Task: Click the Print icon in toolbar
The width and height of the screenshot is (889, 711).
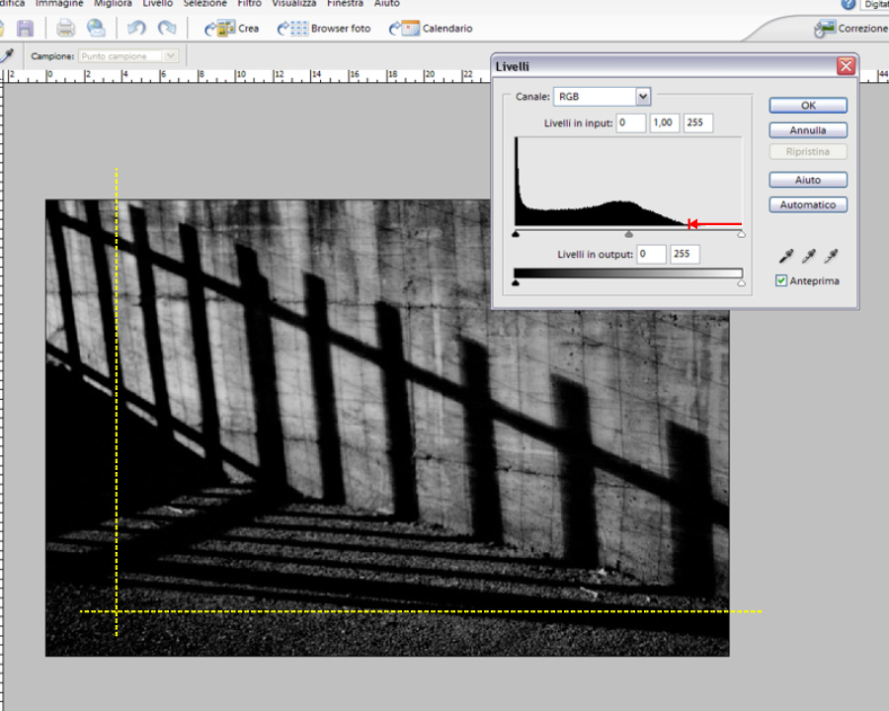Action: coord(65,29)
